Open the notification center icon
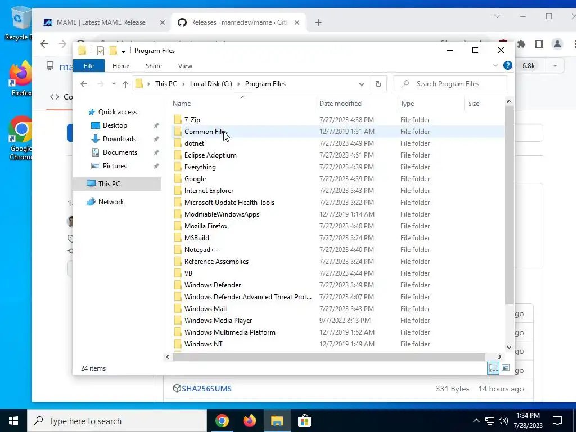Image resolution: width=576 pixels, height=432 pixels. coord(557,421)
